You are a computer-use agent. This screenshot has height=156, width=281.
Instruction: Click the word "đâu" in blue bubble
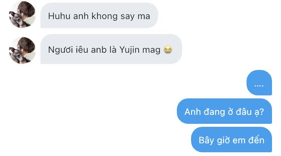[244, 112]
